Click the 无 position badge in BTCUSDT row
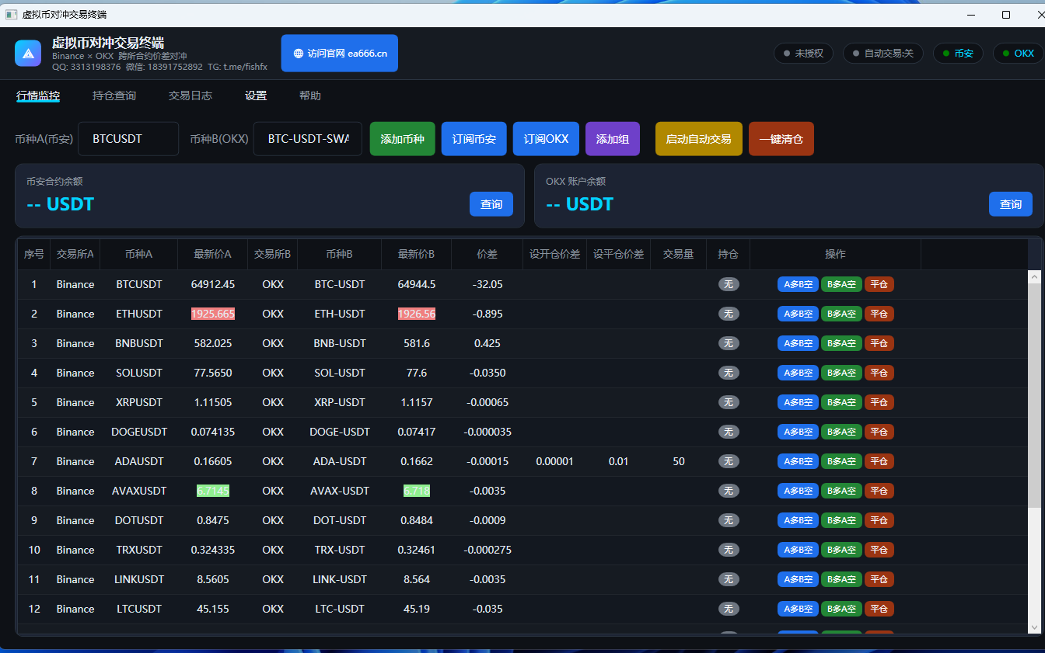The width and height of the screenshot is (1045, 653). 729,284
